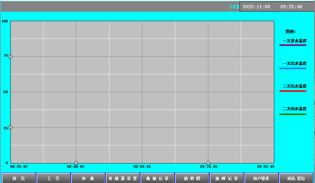Go to the 工艺 process page
This screenshot has height=183, width=315.
pyautogui.click(x=53, y=178)
